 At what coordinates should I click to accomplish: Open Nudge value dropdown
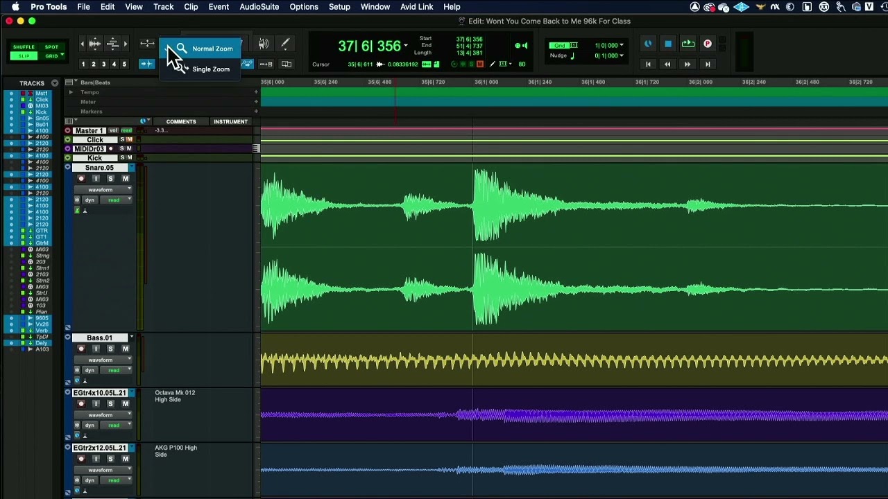tap(622, 56)
